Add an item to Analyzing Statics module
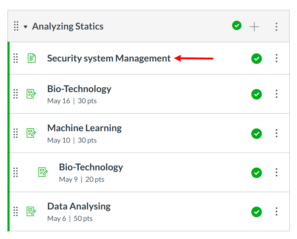Image resolution: width=297 pixels, height=239 pixels. 254,26
